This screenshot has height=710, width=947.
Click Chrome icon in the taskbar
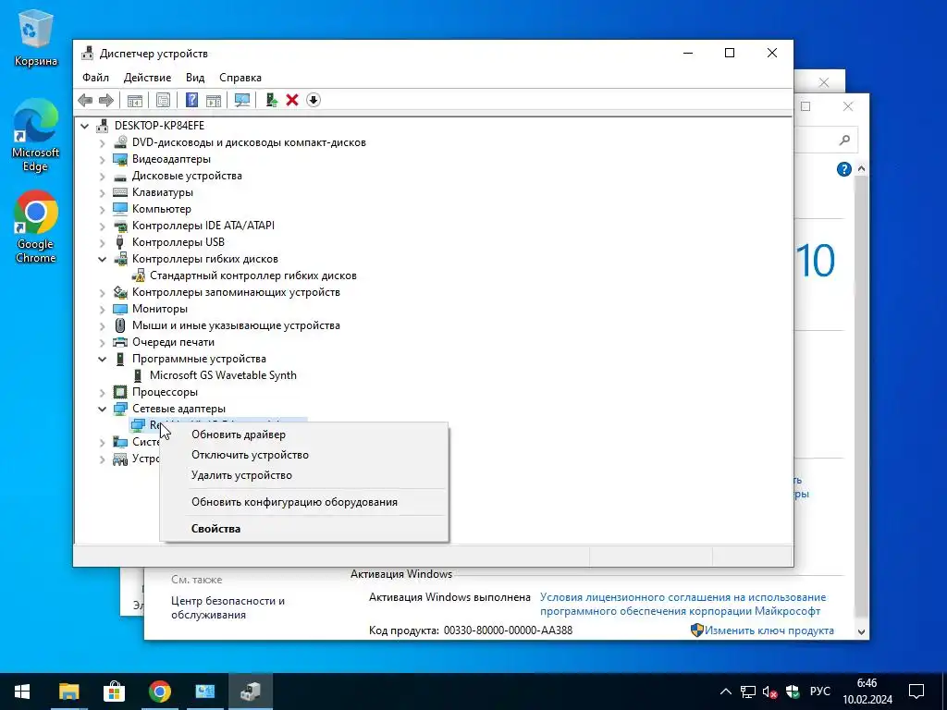pos(159,692)
